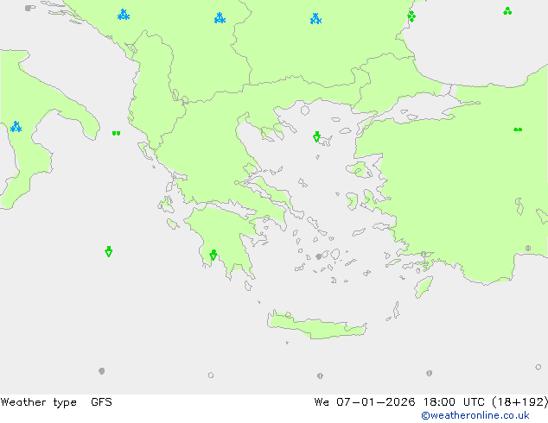Click the 'Weather type GFS' label

[x=56, y=402]
